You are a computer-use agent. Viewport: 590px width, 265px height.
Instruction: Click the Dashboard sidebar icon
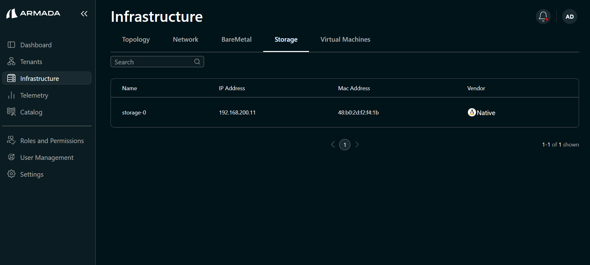coord(11,45)
